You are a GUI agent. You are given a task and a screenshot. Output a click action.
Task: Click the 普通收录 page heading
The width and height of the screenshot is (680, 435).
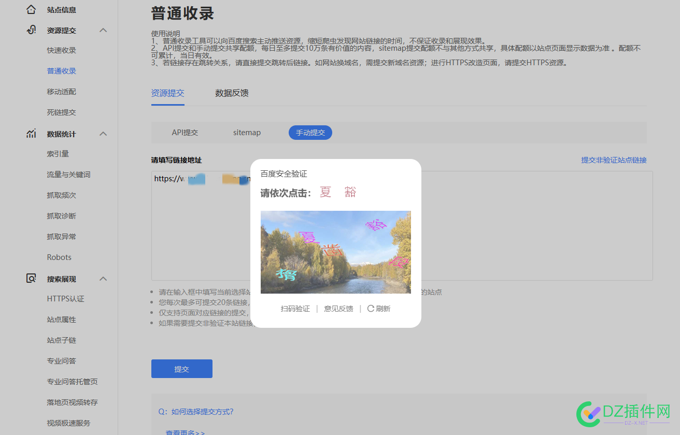[x=182, y=13]
